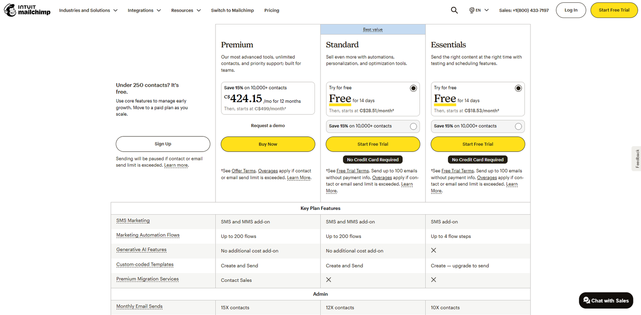This screenshot has height=315, width=641.
Task: Open Premium Offer Terms link
Action: [x=244, y=171]
